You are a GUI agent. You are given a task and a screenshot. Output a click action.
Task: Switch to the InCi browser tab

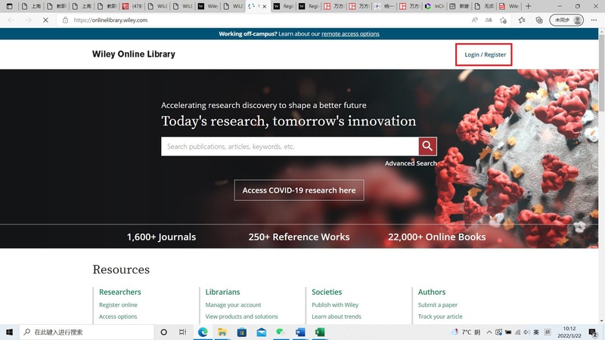pos(434,6)
